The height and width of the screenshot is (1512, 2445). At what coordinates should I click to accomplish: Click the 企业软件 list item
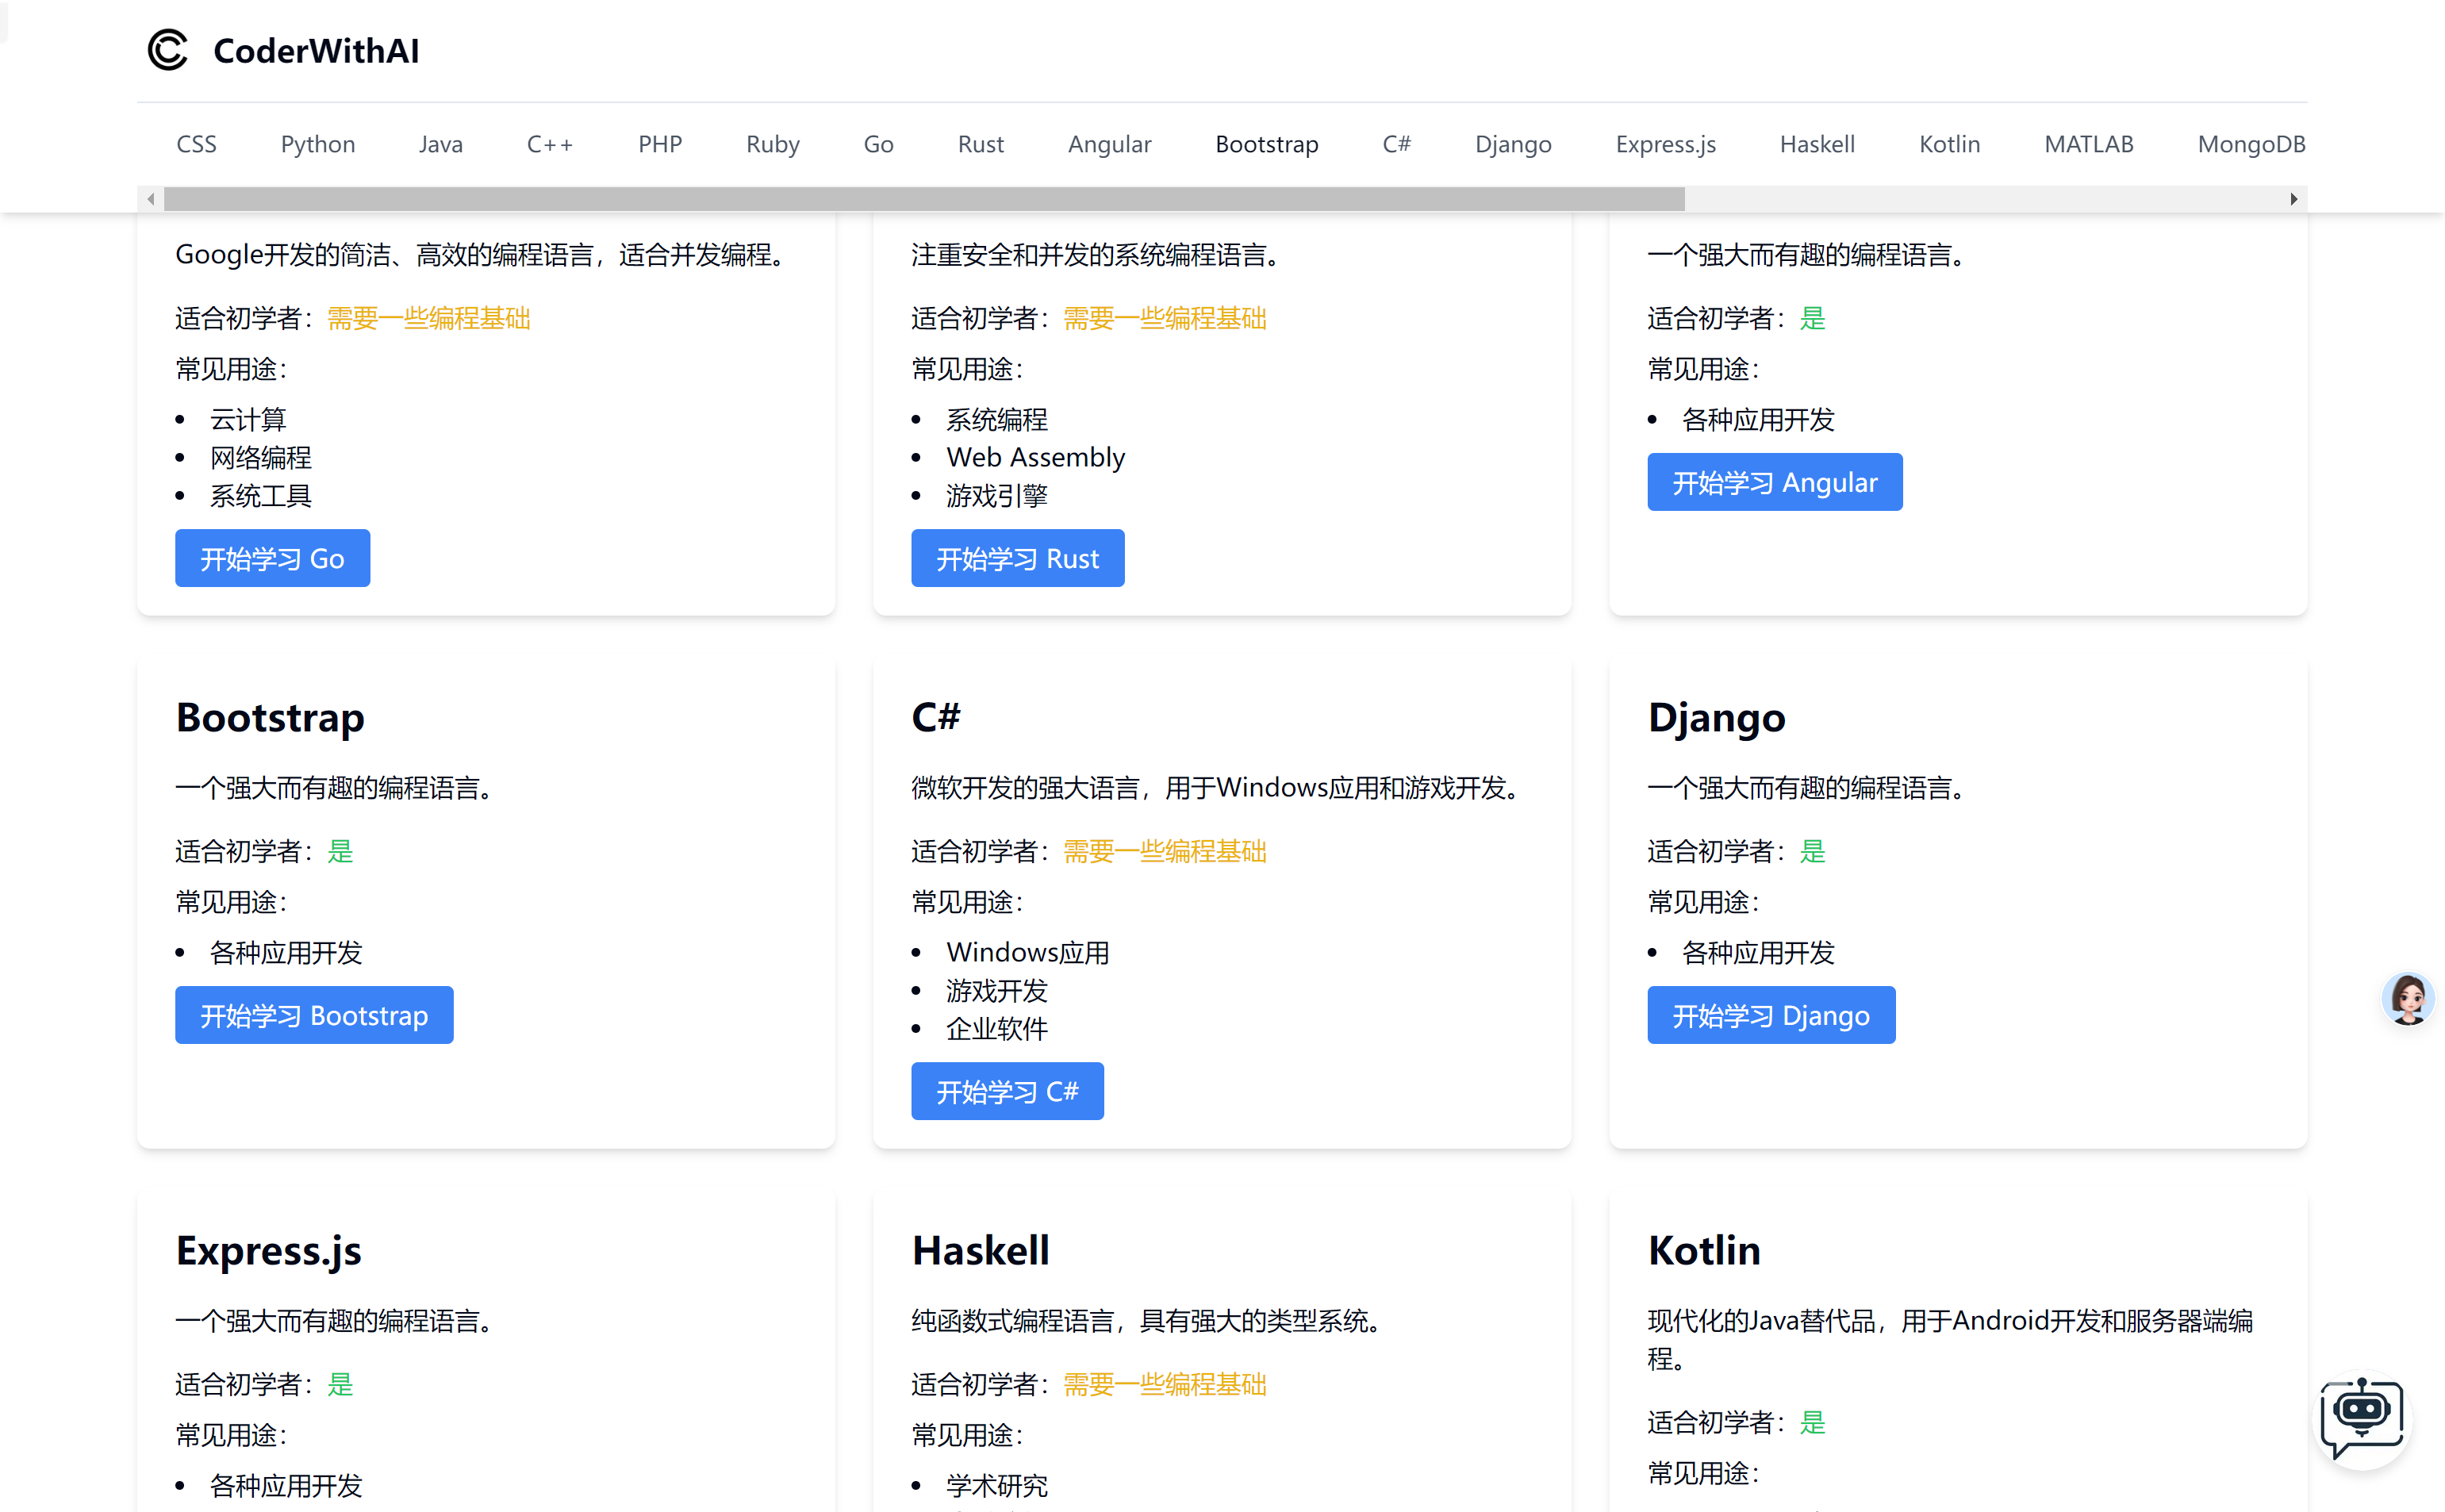pyautogui.click(x=997, y=1028)
